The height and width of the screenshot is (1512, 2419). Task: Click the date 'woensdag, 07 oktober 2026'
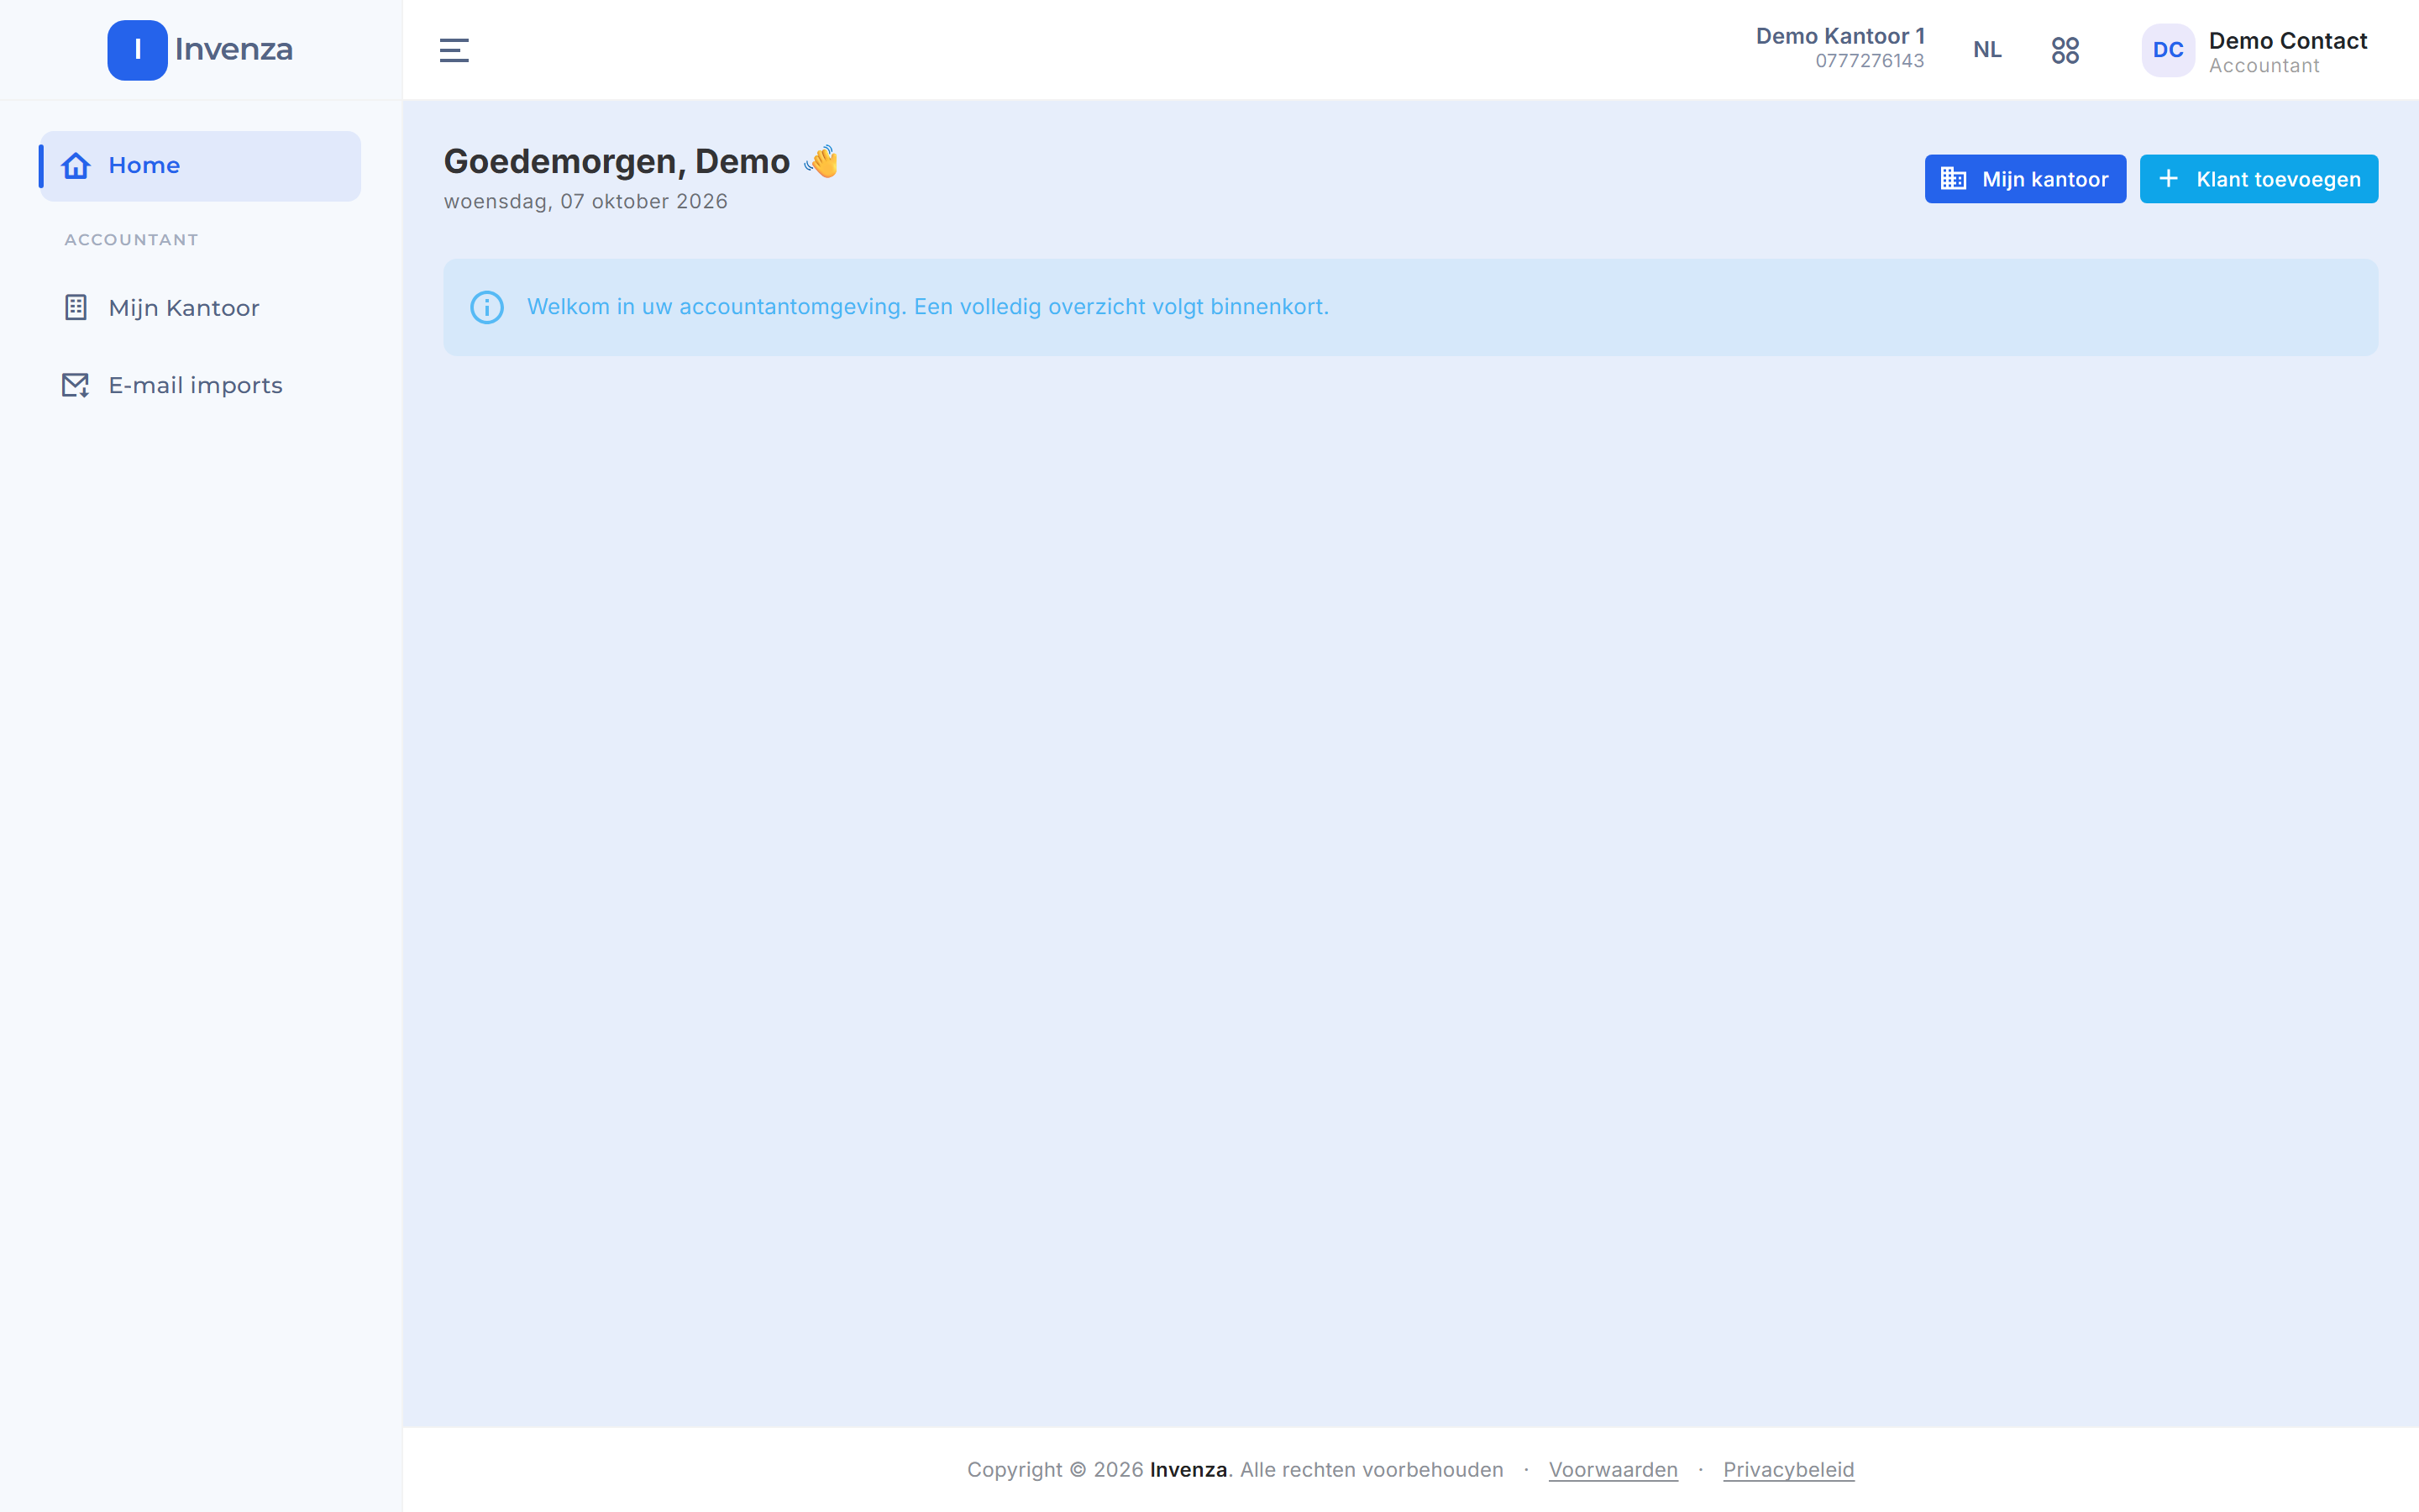pos(585,202)
